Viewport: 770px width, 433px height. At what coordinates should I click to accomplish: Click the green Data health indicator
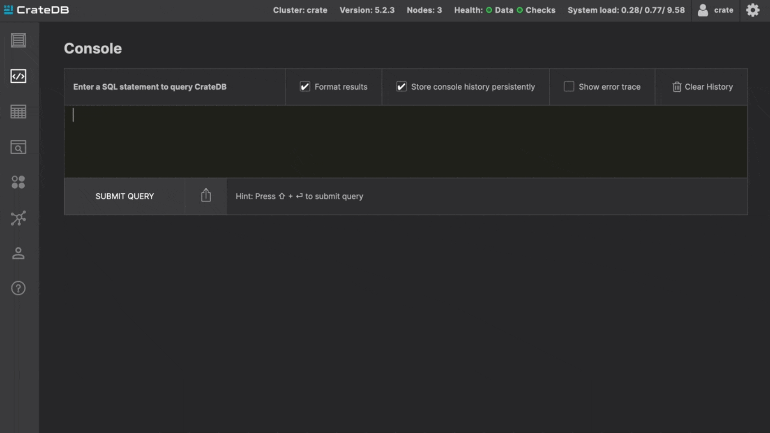(489, 10)
